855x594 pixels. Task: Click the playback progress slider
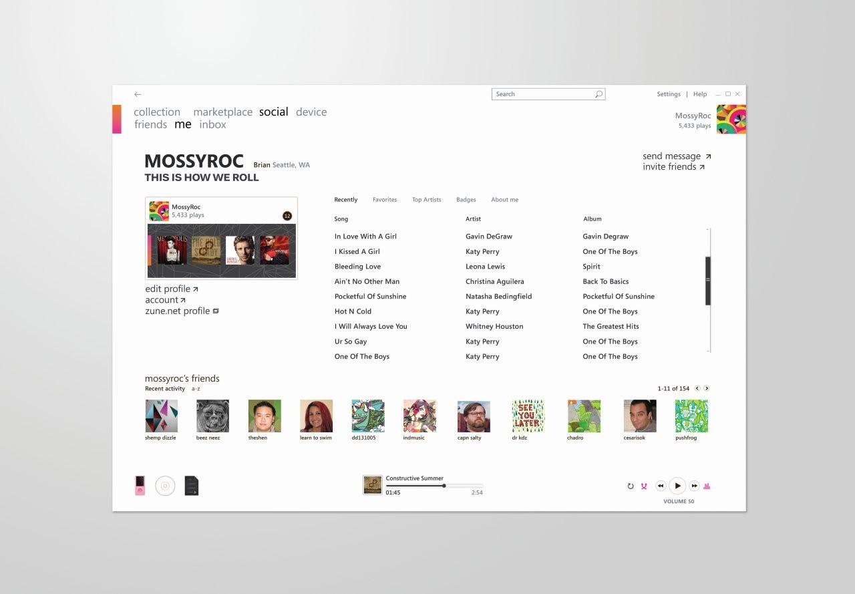[x=434, y=486]
